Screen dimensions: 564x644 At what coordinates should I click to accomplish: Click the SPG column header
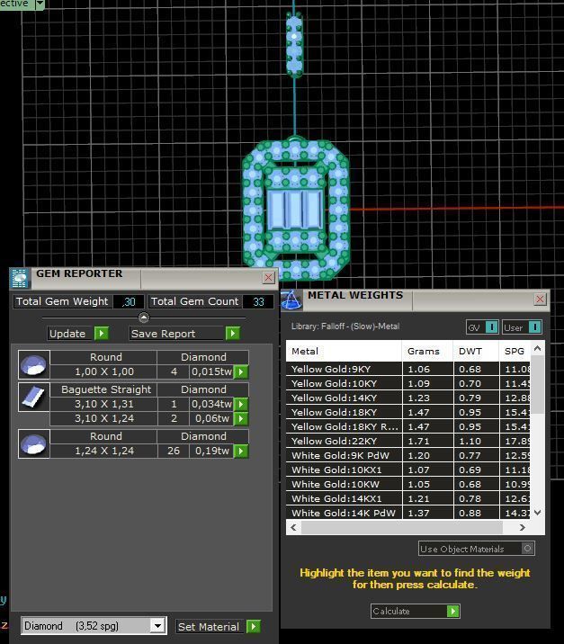515,351
